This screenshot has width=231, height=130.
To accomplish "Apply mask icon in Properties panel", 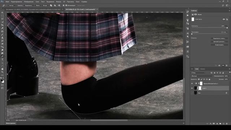I will point(219,65).
